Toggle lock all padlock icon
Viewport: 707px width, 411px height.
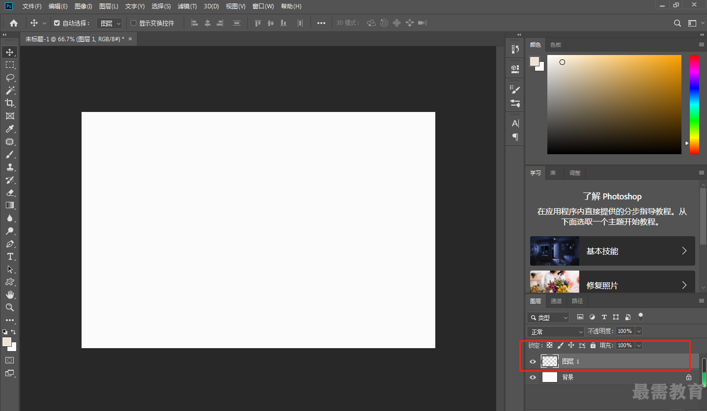pyautogui.click(x=593, y=345)
